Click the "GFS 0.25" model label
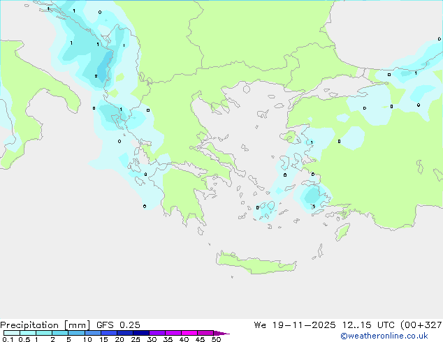Screen dimensions: 443x342 pyautogui.click(x=118, y=325)
